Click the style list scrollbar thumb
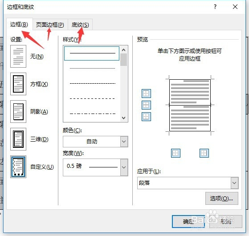 click(x=123, y=60)
